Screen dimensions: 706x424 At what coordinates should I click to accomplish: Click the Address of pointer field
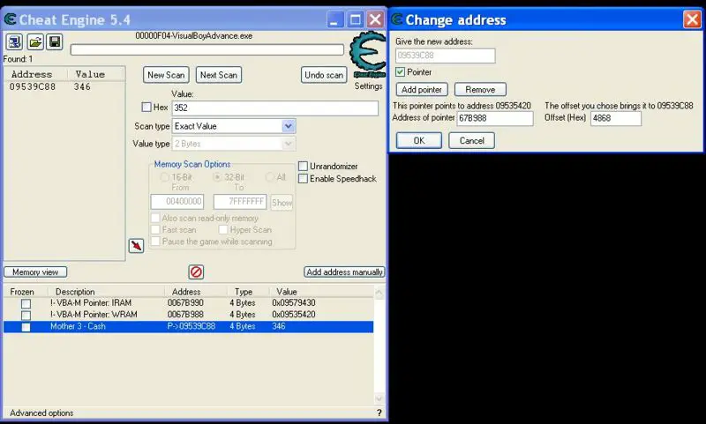tap(495, 118)
